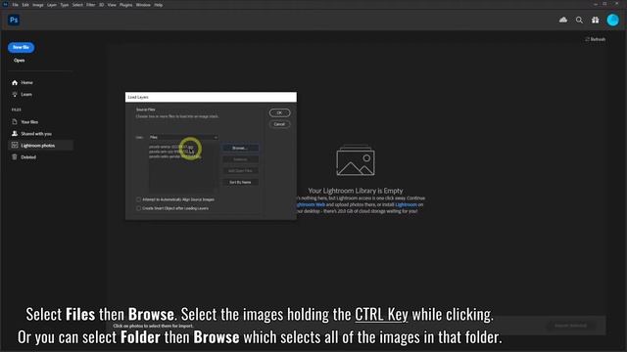Open the Use Files dropdown
The image size is (627, 352).
click(x=183, y=137)
